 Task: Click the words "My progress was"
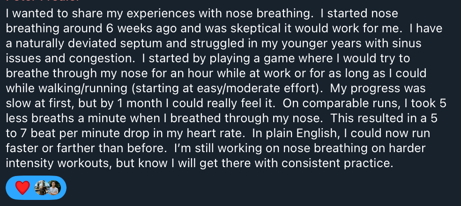point(378,88)
